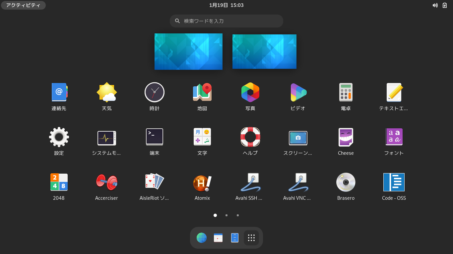Image resolution: width=453 pixels, height=254 pixels.
Task: Open Avahi VNC server browser
Action: point(298,182)
